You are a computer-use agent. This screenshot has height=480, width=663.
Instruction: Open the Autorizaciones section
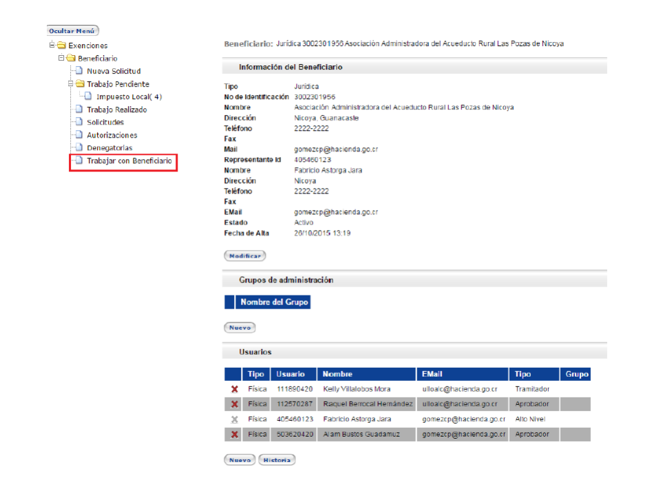point(112,135)
